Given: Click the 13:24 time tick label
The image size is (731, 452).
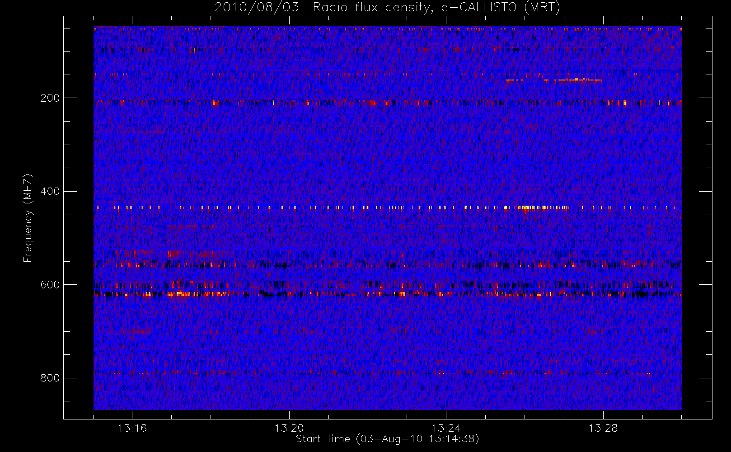Looking at the screenshot, I should (x=446, y=428).
